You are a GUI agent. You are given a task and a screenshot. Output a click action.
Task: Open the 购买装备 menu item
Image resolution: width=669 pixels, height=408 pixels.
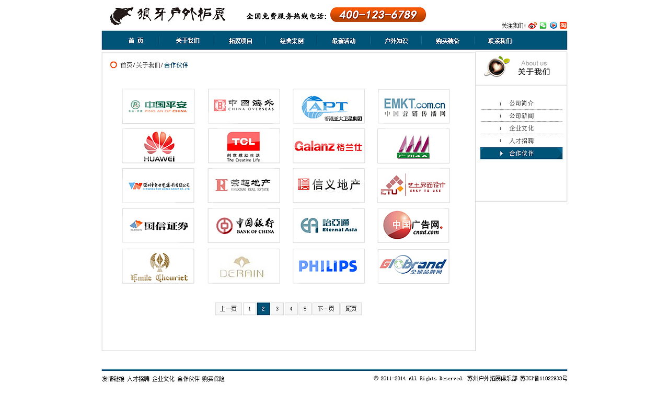pyautogui.click(x=447, y=41)
